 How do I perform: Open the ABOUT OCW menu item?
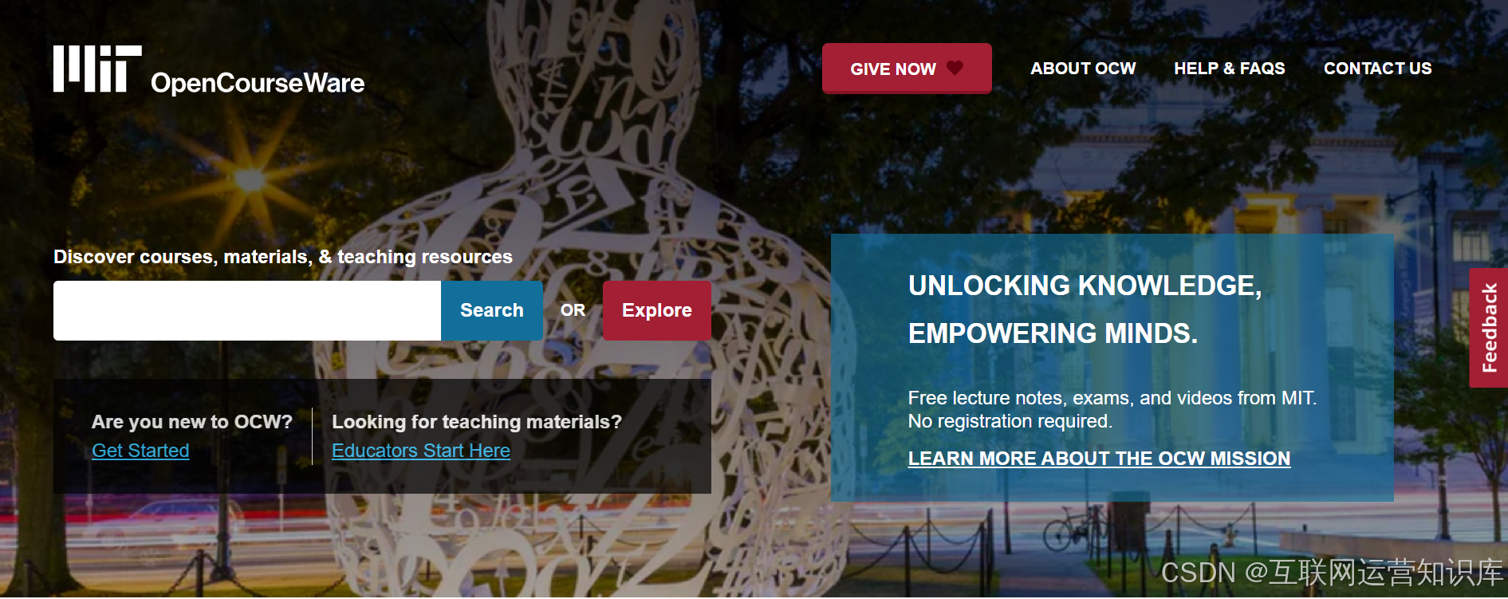(1083, 69)
